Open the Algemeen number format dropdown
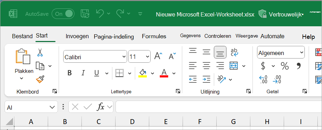The width and height of the screenshot is (322, 130). coord(281,52)
